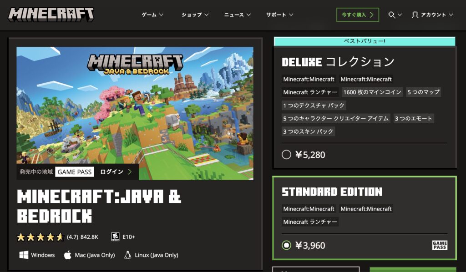Select the Standard Edition ¥3,960 radio button
The height and width of the screenshot is (272, 466).
[x=286, y=245]
